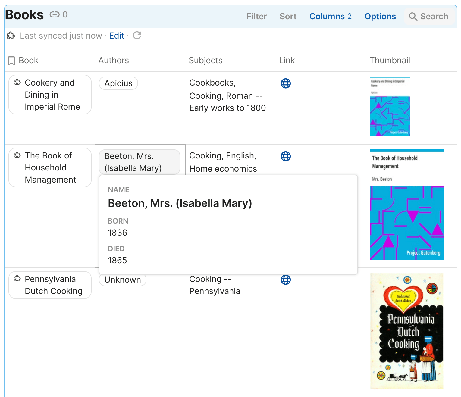Open the Options menu
The width and height of the screenshot is (461, 397).
(x=380, y=16)
